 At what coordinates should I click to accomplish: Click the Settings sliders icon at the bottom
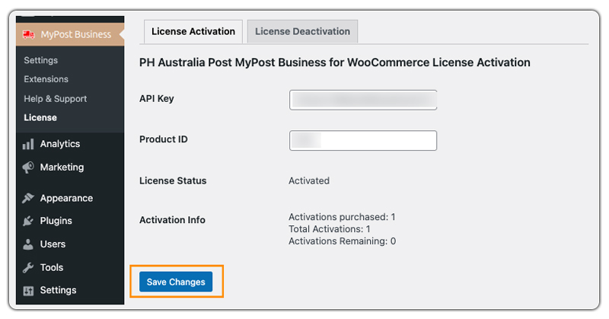point(28,291)
